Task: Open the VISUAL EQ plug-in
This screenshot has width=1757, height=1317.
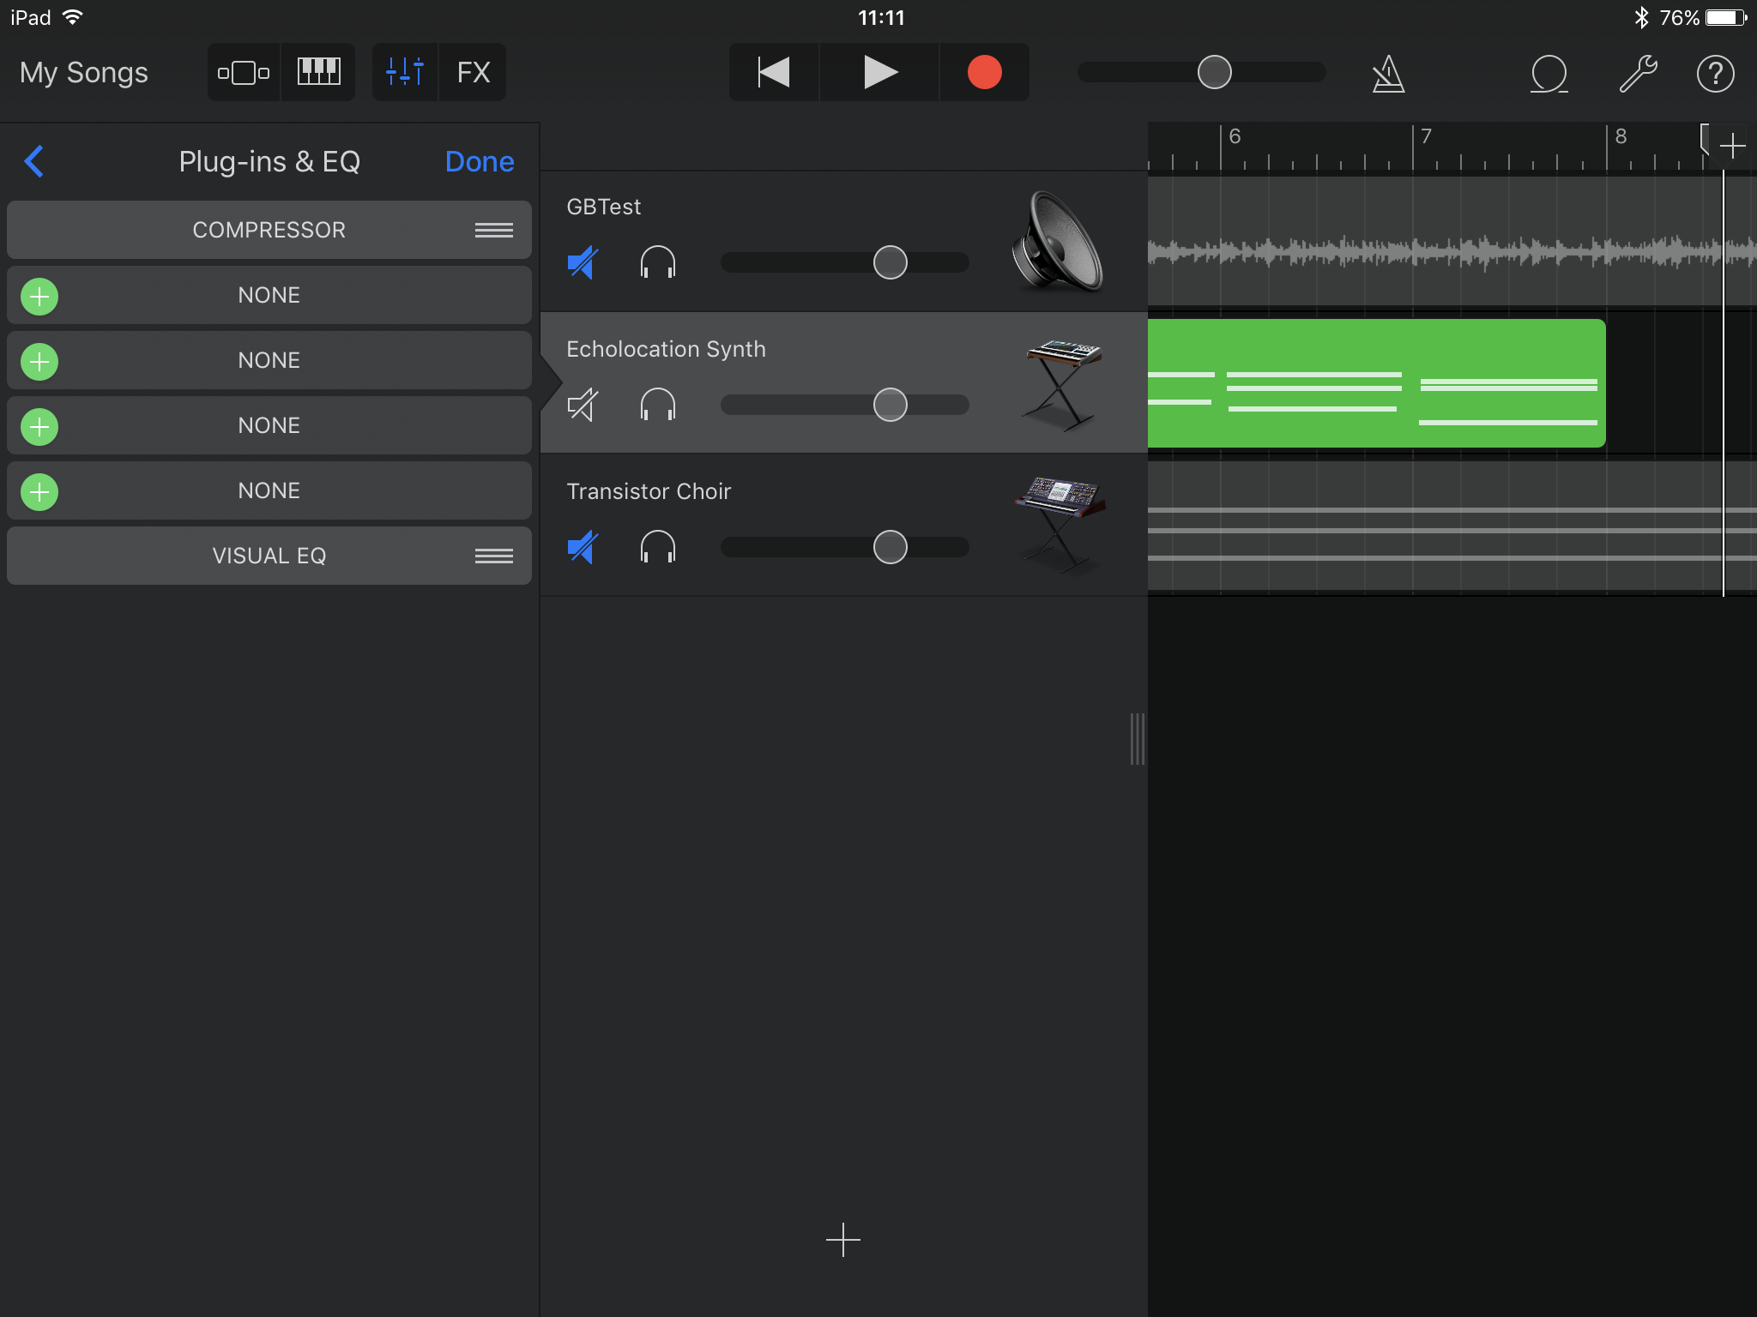Action: coord(269,556)
